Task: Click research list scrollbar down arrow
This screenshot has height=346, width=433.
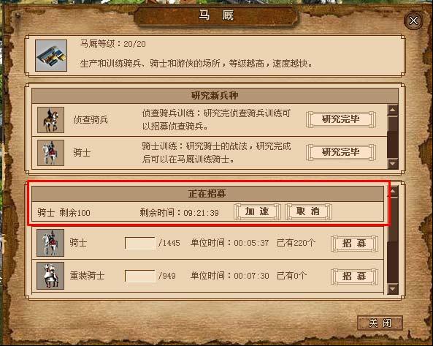Action: point(393,163)
